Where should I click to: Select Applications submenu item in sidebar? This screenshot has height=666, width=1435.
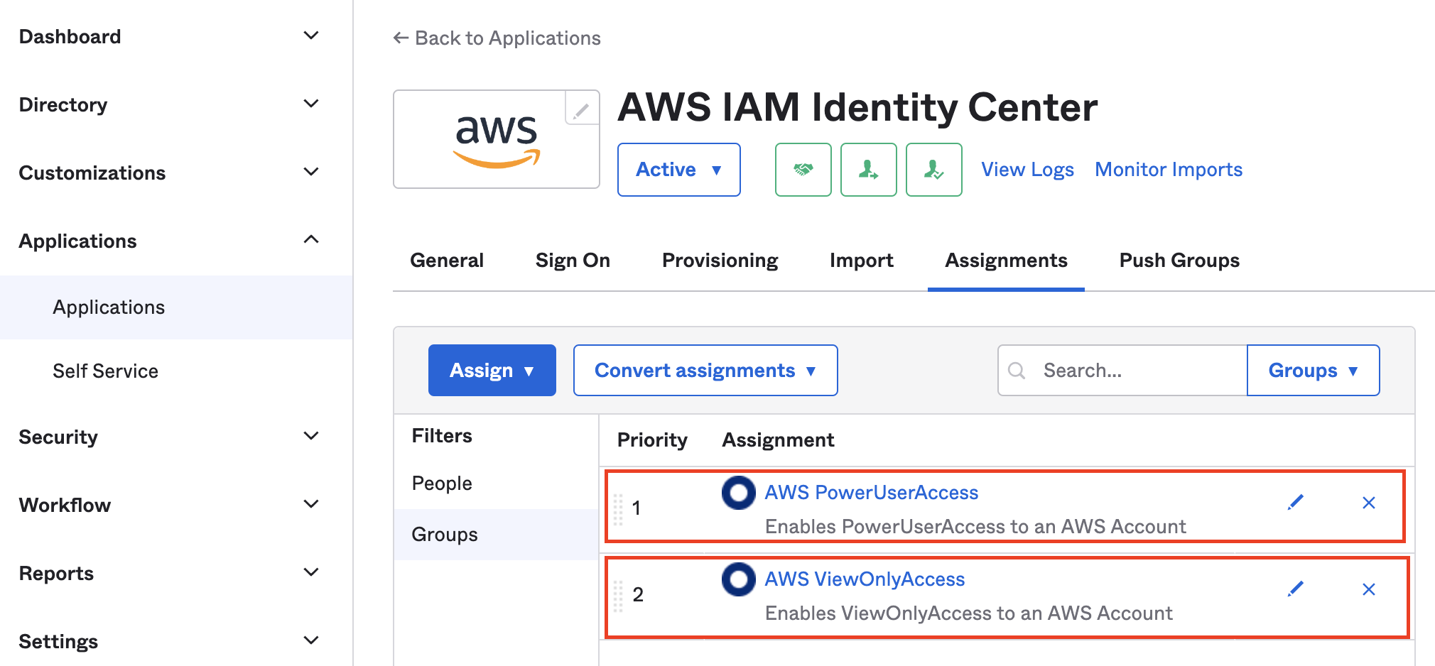pyautogui.click(x=176, y=307)
